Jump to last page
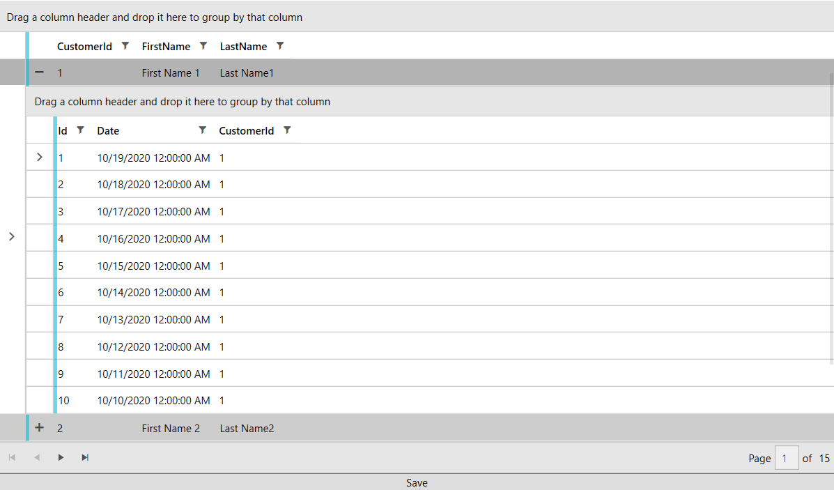834x490 pixels. click(x=85, y=457)
